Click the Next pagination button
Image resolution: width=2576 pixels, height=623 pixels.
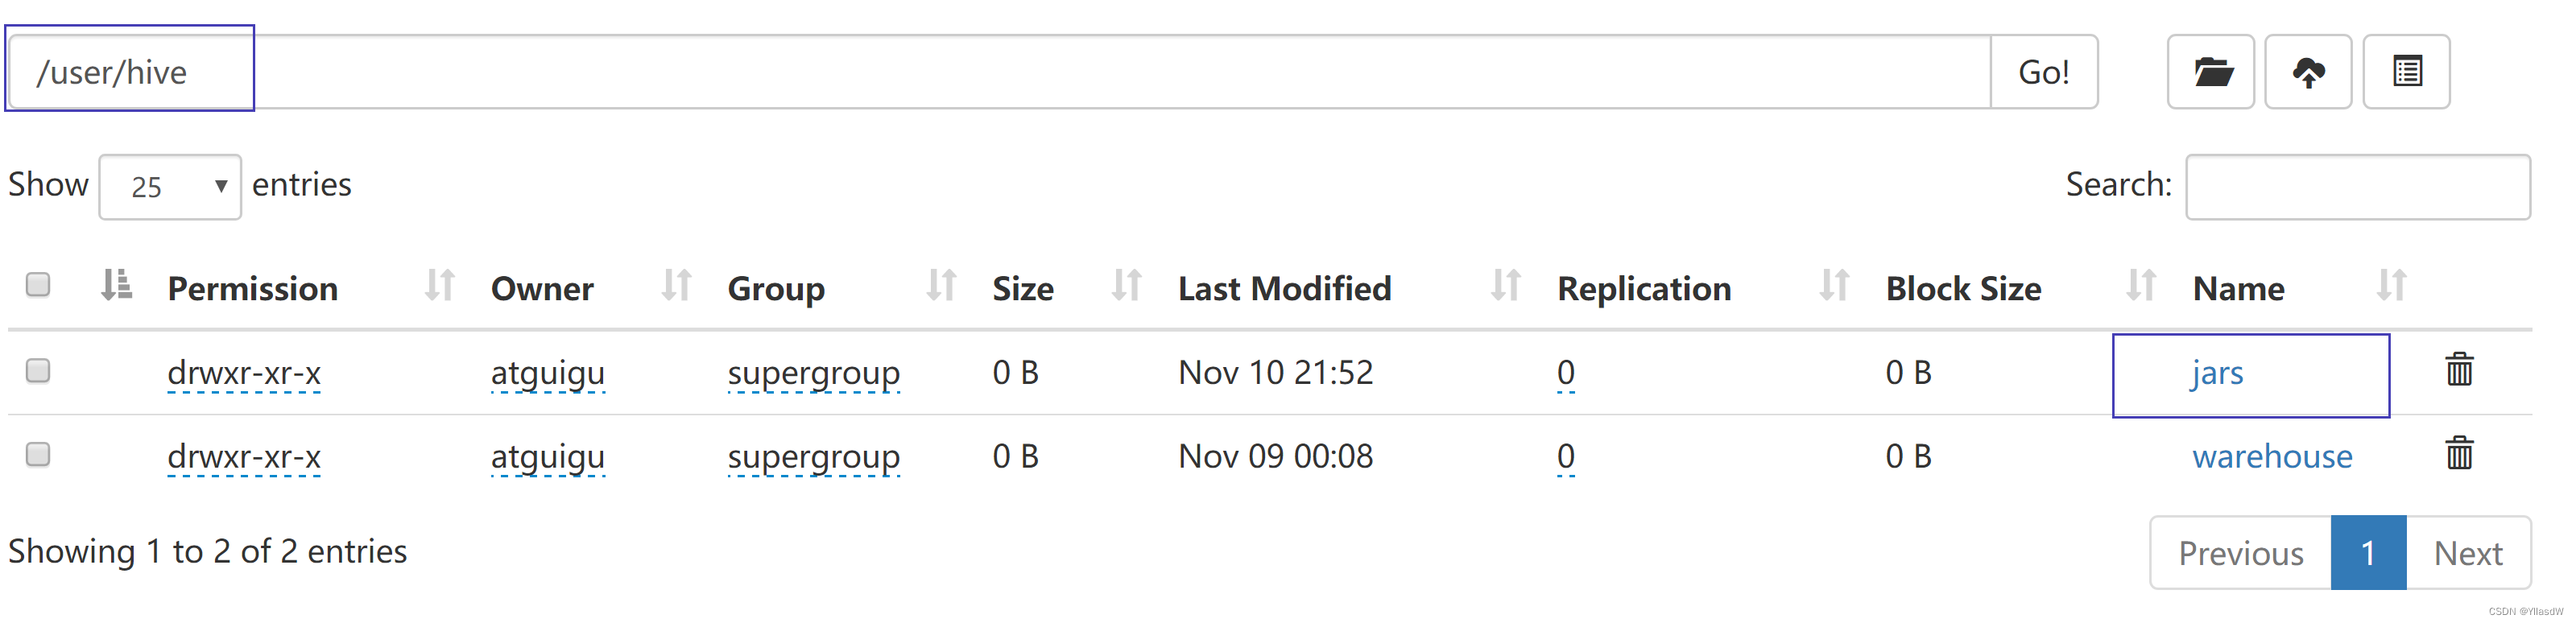pos(2468,553)
